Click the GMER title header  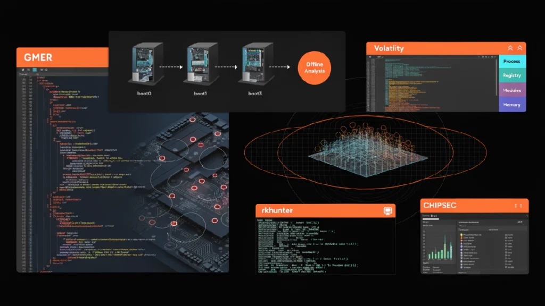[x=63, y=57]
